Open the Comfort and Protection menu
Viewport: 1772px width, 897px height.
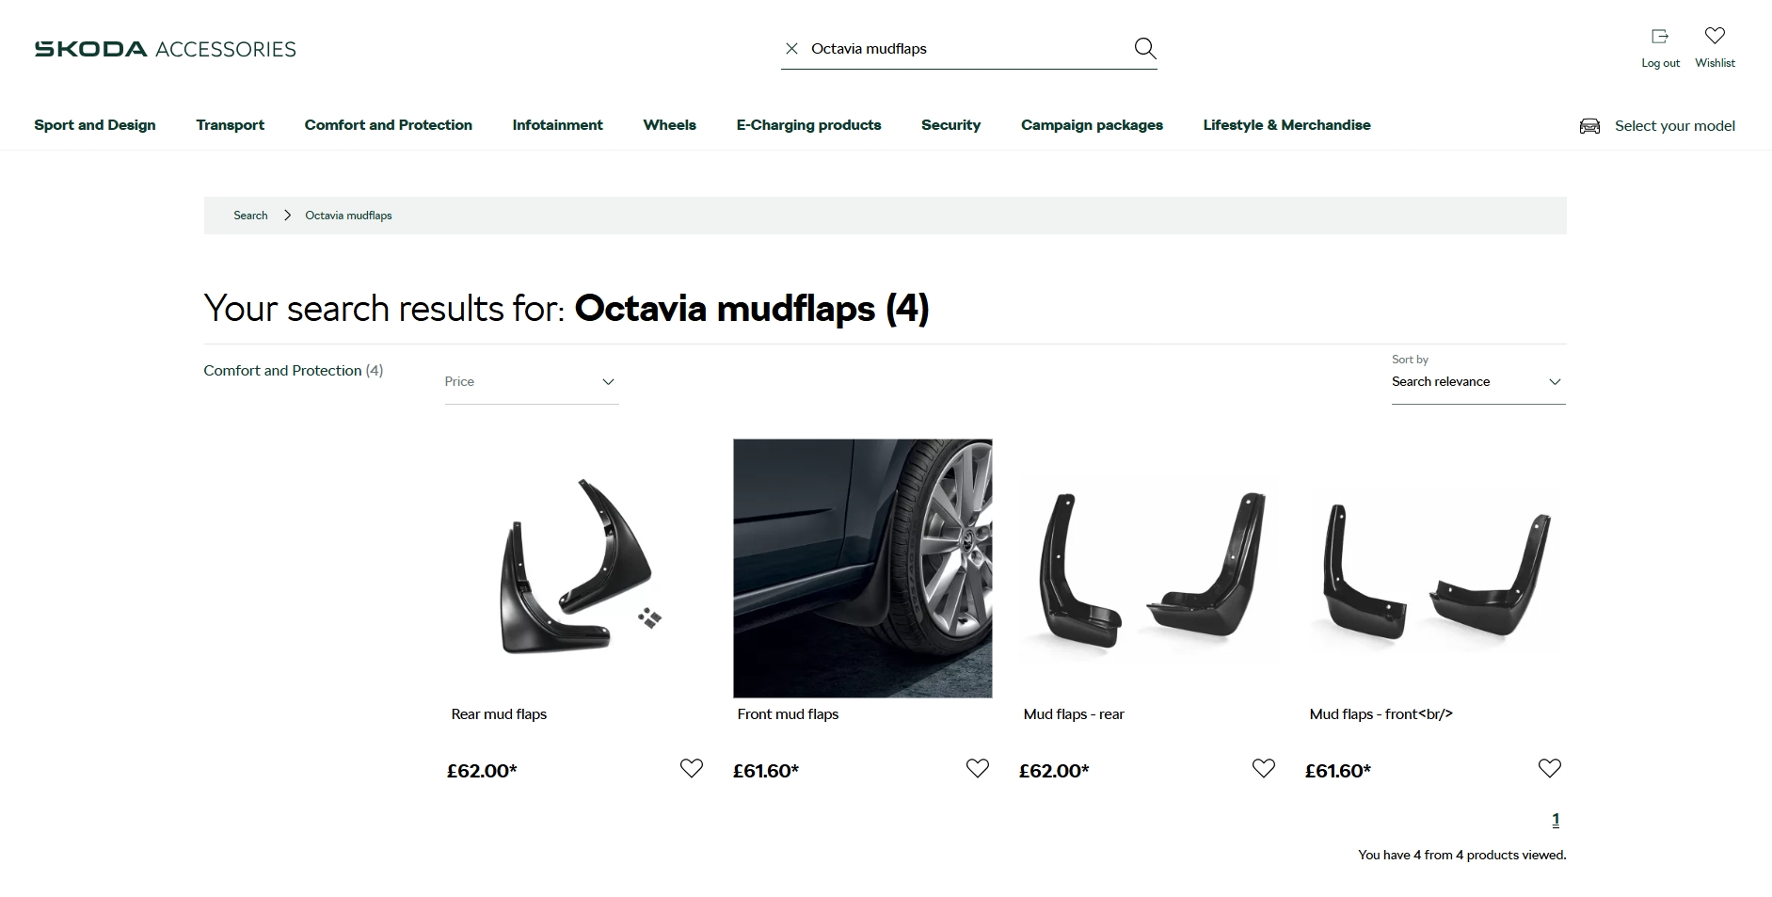click(x=388, y=125)
